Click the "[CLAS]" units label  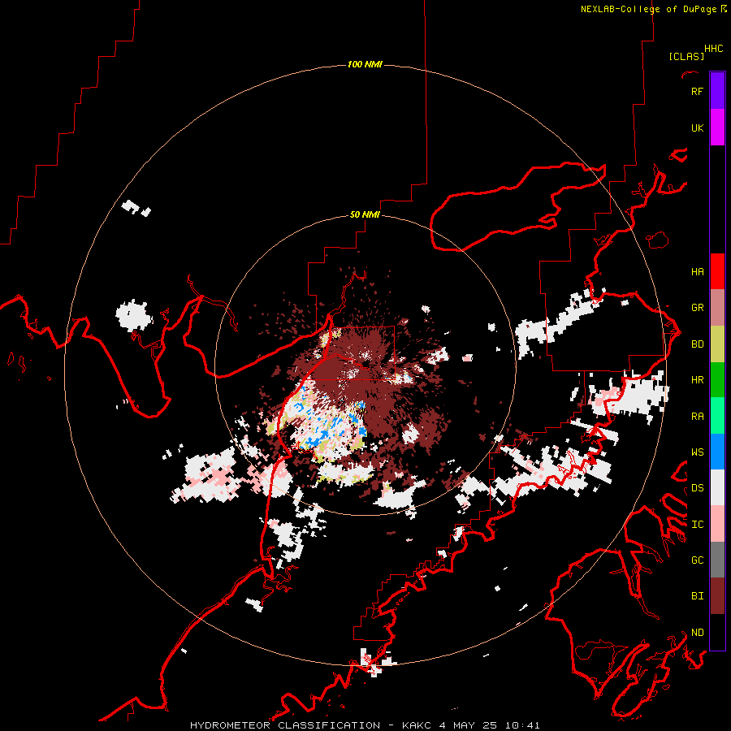click(x=686, y=56)
